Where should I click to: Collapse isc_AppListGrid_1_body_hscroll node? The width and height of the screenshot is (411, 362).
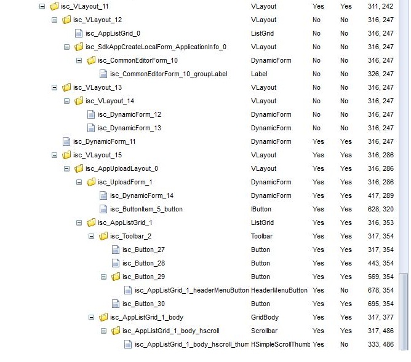pyautogui.click(x=104, y=331)
